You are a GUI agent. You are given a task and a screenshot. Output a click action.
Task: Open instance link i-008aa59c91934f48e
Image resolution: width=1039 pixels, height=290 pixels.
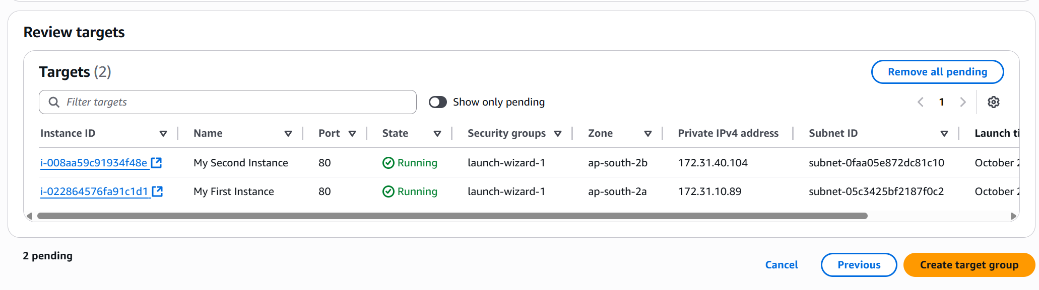click(x=94, y=163)
